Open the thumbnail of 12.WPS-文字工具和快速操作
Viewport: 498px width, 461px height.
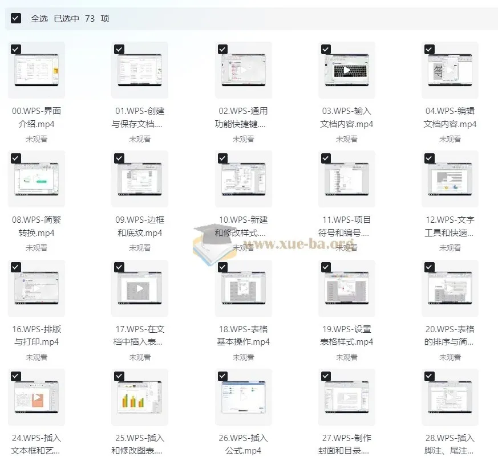click(x=450, y=178)
